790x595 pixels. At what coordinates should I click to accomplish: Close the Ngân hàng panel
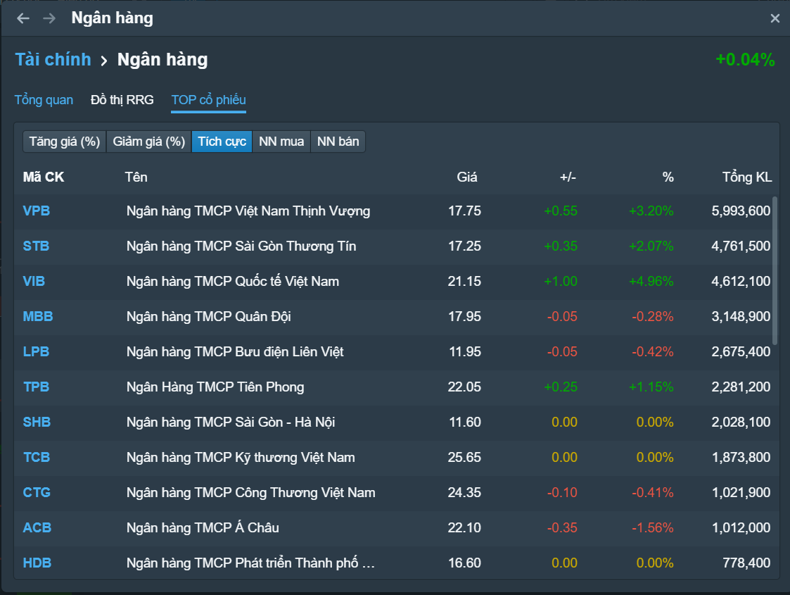pyautogui.click(x=775, y=18)
